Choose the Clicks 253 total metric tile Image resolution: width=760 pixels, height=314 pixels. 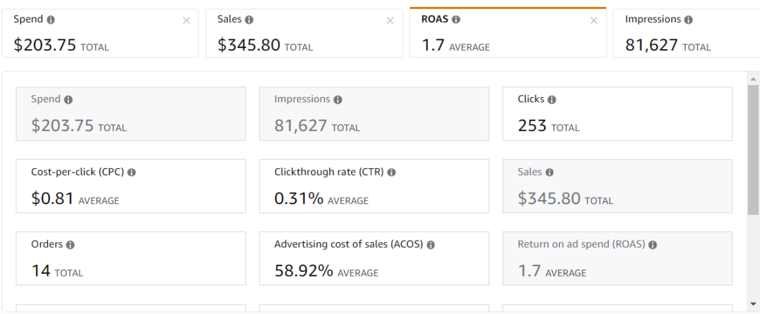coord(617,114)
